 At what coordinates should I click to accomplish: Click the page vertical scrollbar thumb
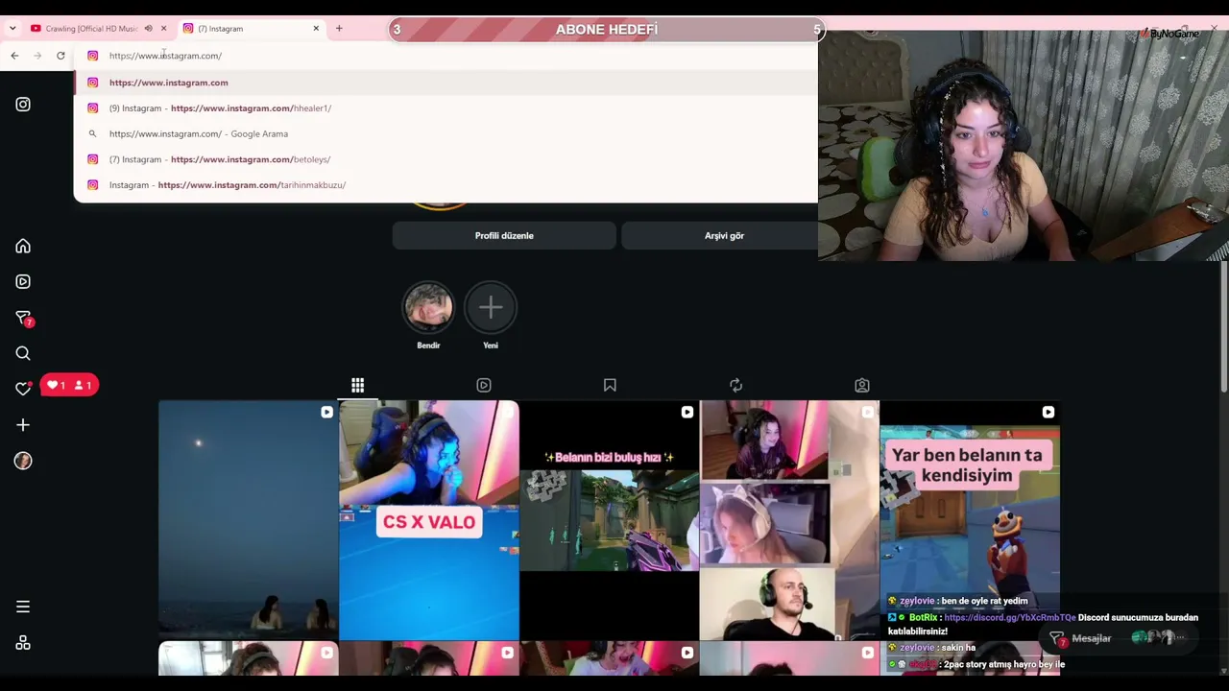(1223, 326)
